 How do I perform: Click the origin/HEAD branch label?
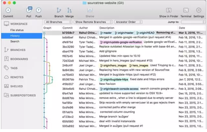click(145, 33)
